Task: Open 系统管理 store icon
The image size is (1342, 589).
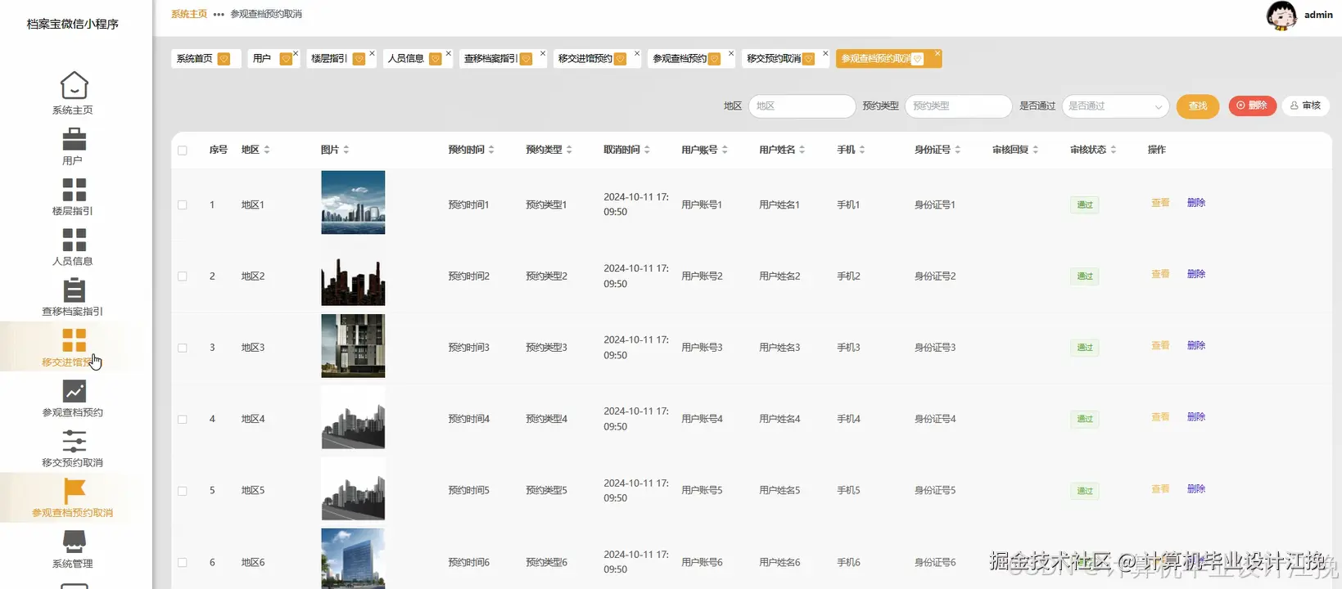Action: (74, 542)
